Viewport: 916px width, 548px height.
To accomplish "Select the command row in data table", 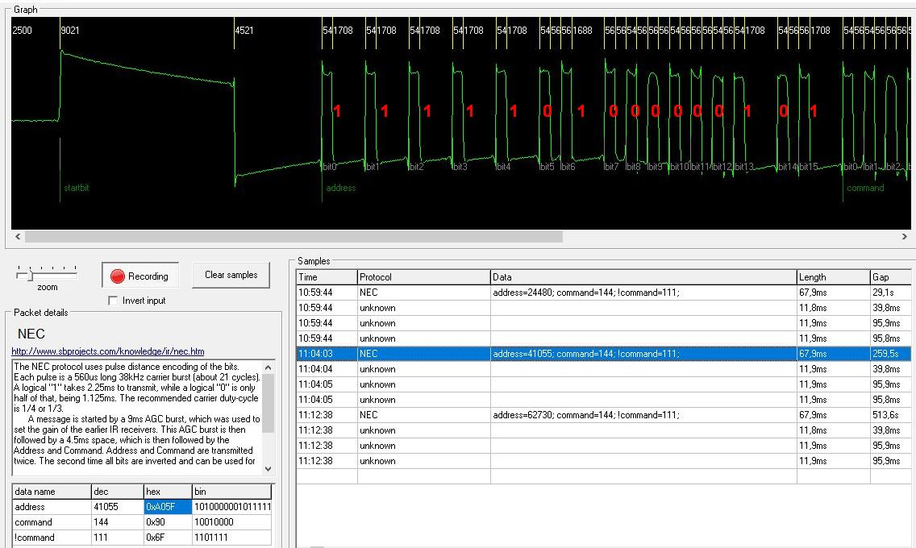I will coord(52,522).
